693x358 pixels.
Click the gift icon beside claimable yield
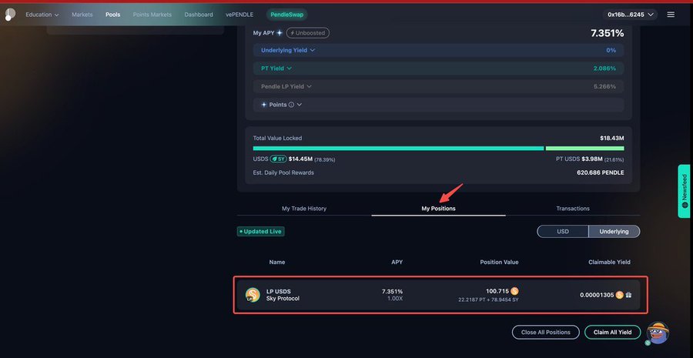click(629, 295)
